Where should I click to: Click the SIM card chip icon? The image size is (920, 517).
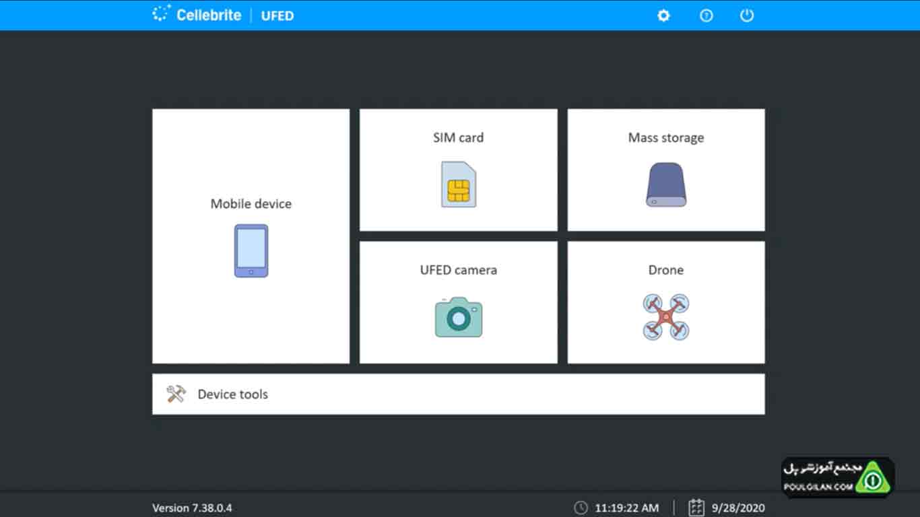[x=459, y=184]
